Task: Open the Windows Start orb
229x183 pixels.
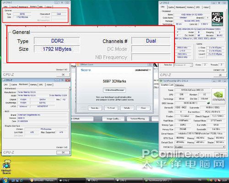Action: click(x=5, y=180)
